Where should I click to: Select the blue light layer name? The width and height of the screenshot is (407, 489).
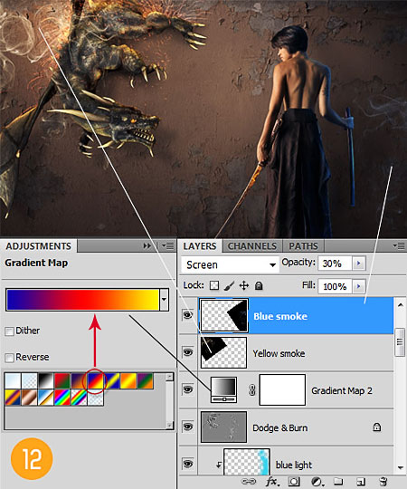294,465
